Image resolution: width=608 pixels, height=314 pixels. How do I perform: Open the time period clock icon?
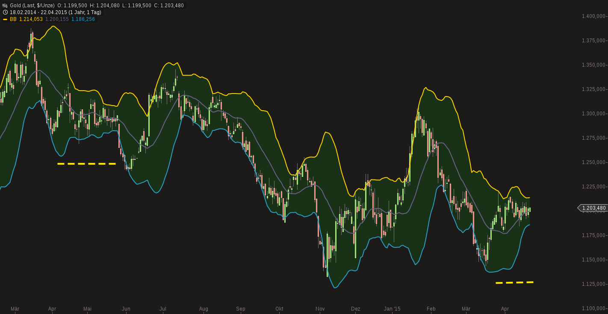[x=5, y=12]
